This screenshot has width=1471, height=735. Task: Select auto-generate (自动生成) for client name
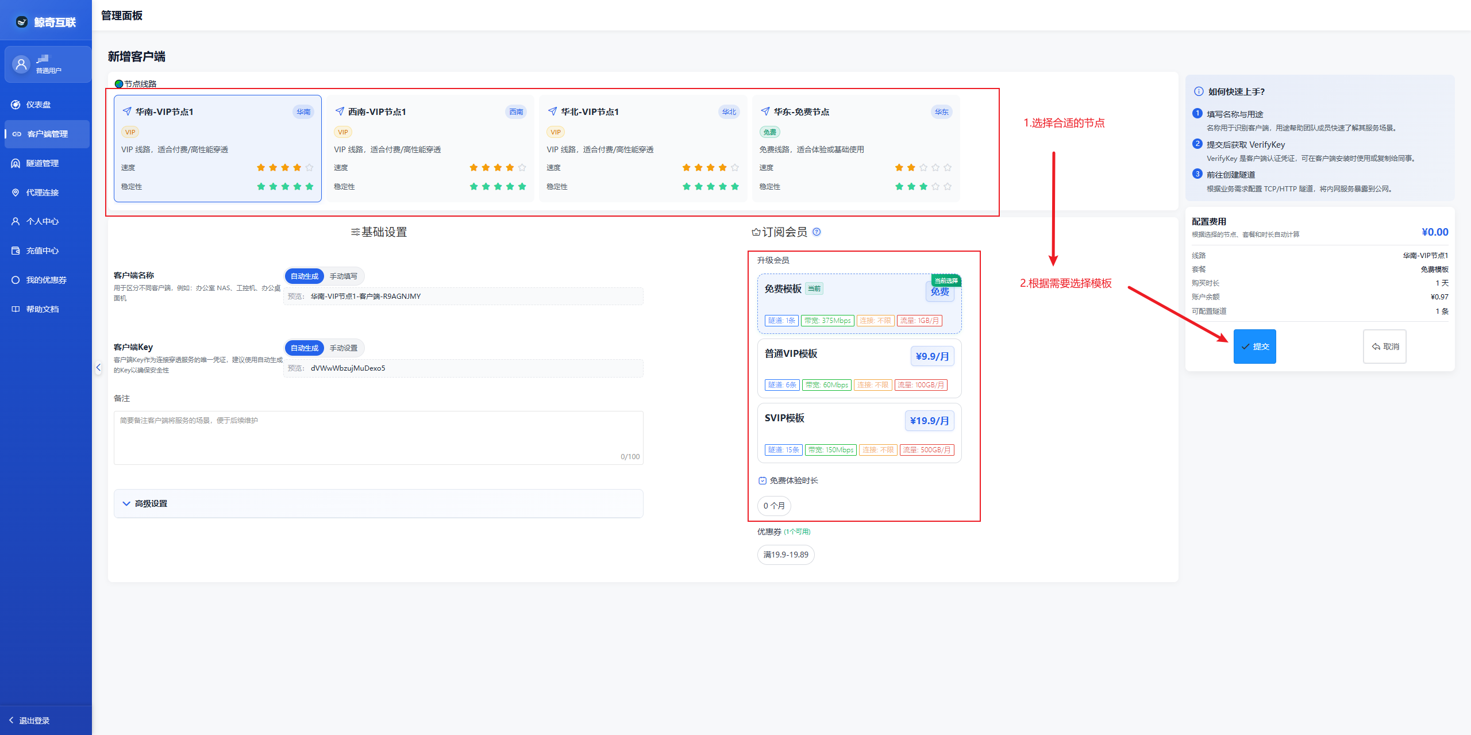[x=304, y=276]
